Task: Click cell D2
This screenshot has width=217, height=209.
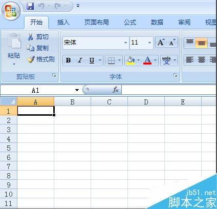Action: point(146,120)
